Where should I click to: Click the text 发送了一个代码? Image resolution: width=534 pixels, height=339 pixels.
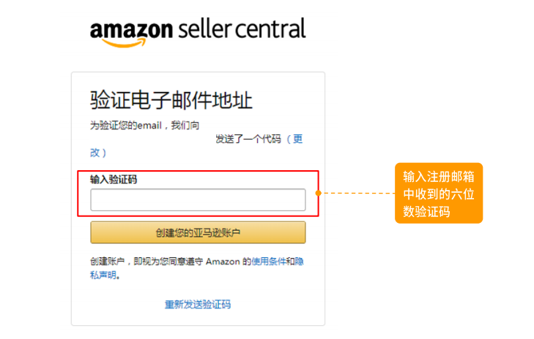coord(248,139)
